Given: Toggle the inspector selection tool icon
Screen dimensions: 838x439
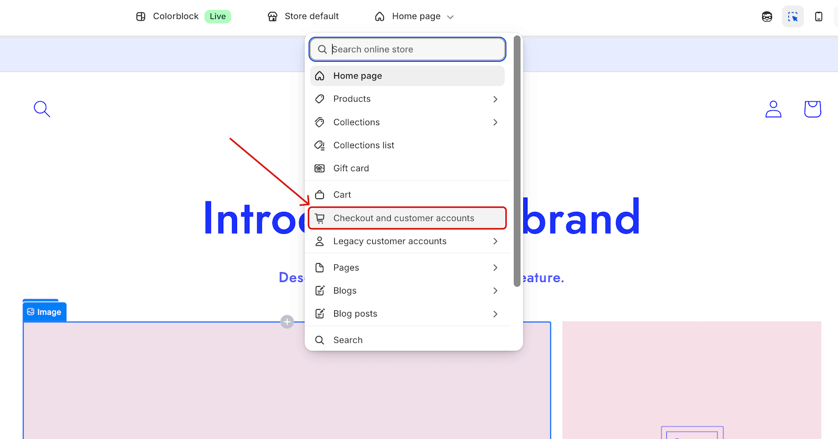Looking at the screenshot, I should (792, 17).
